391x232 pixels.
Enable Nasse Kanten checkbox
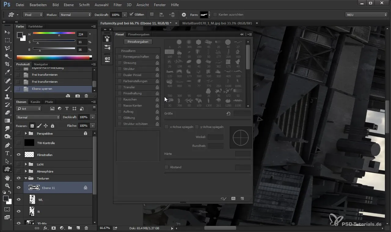pos(120,106)
